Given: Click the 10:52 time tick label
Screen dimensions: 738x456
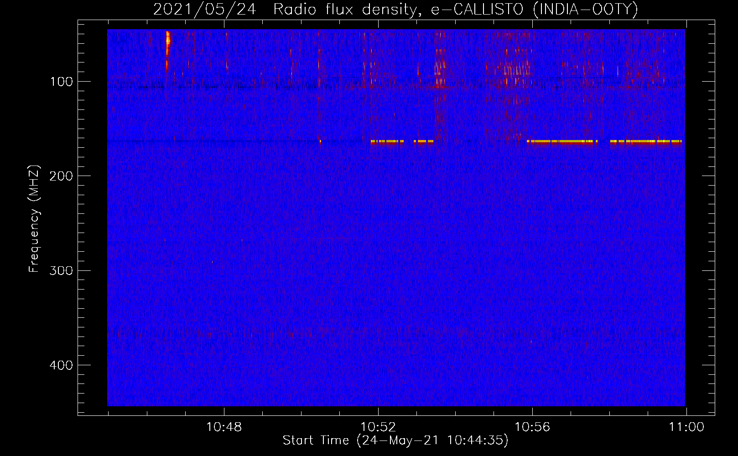Looking at the screenshot, I should 378,427.
